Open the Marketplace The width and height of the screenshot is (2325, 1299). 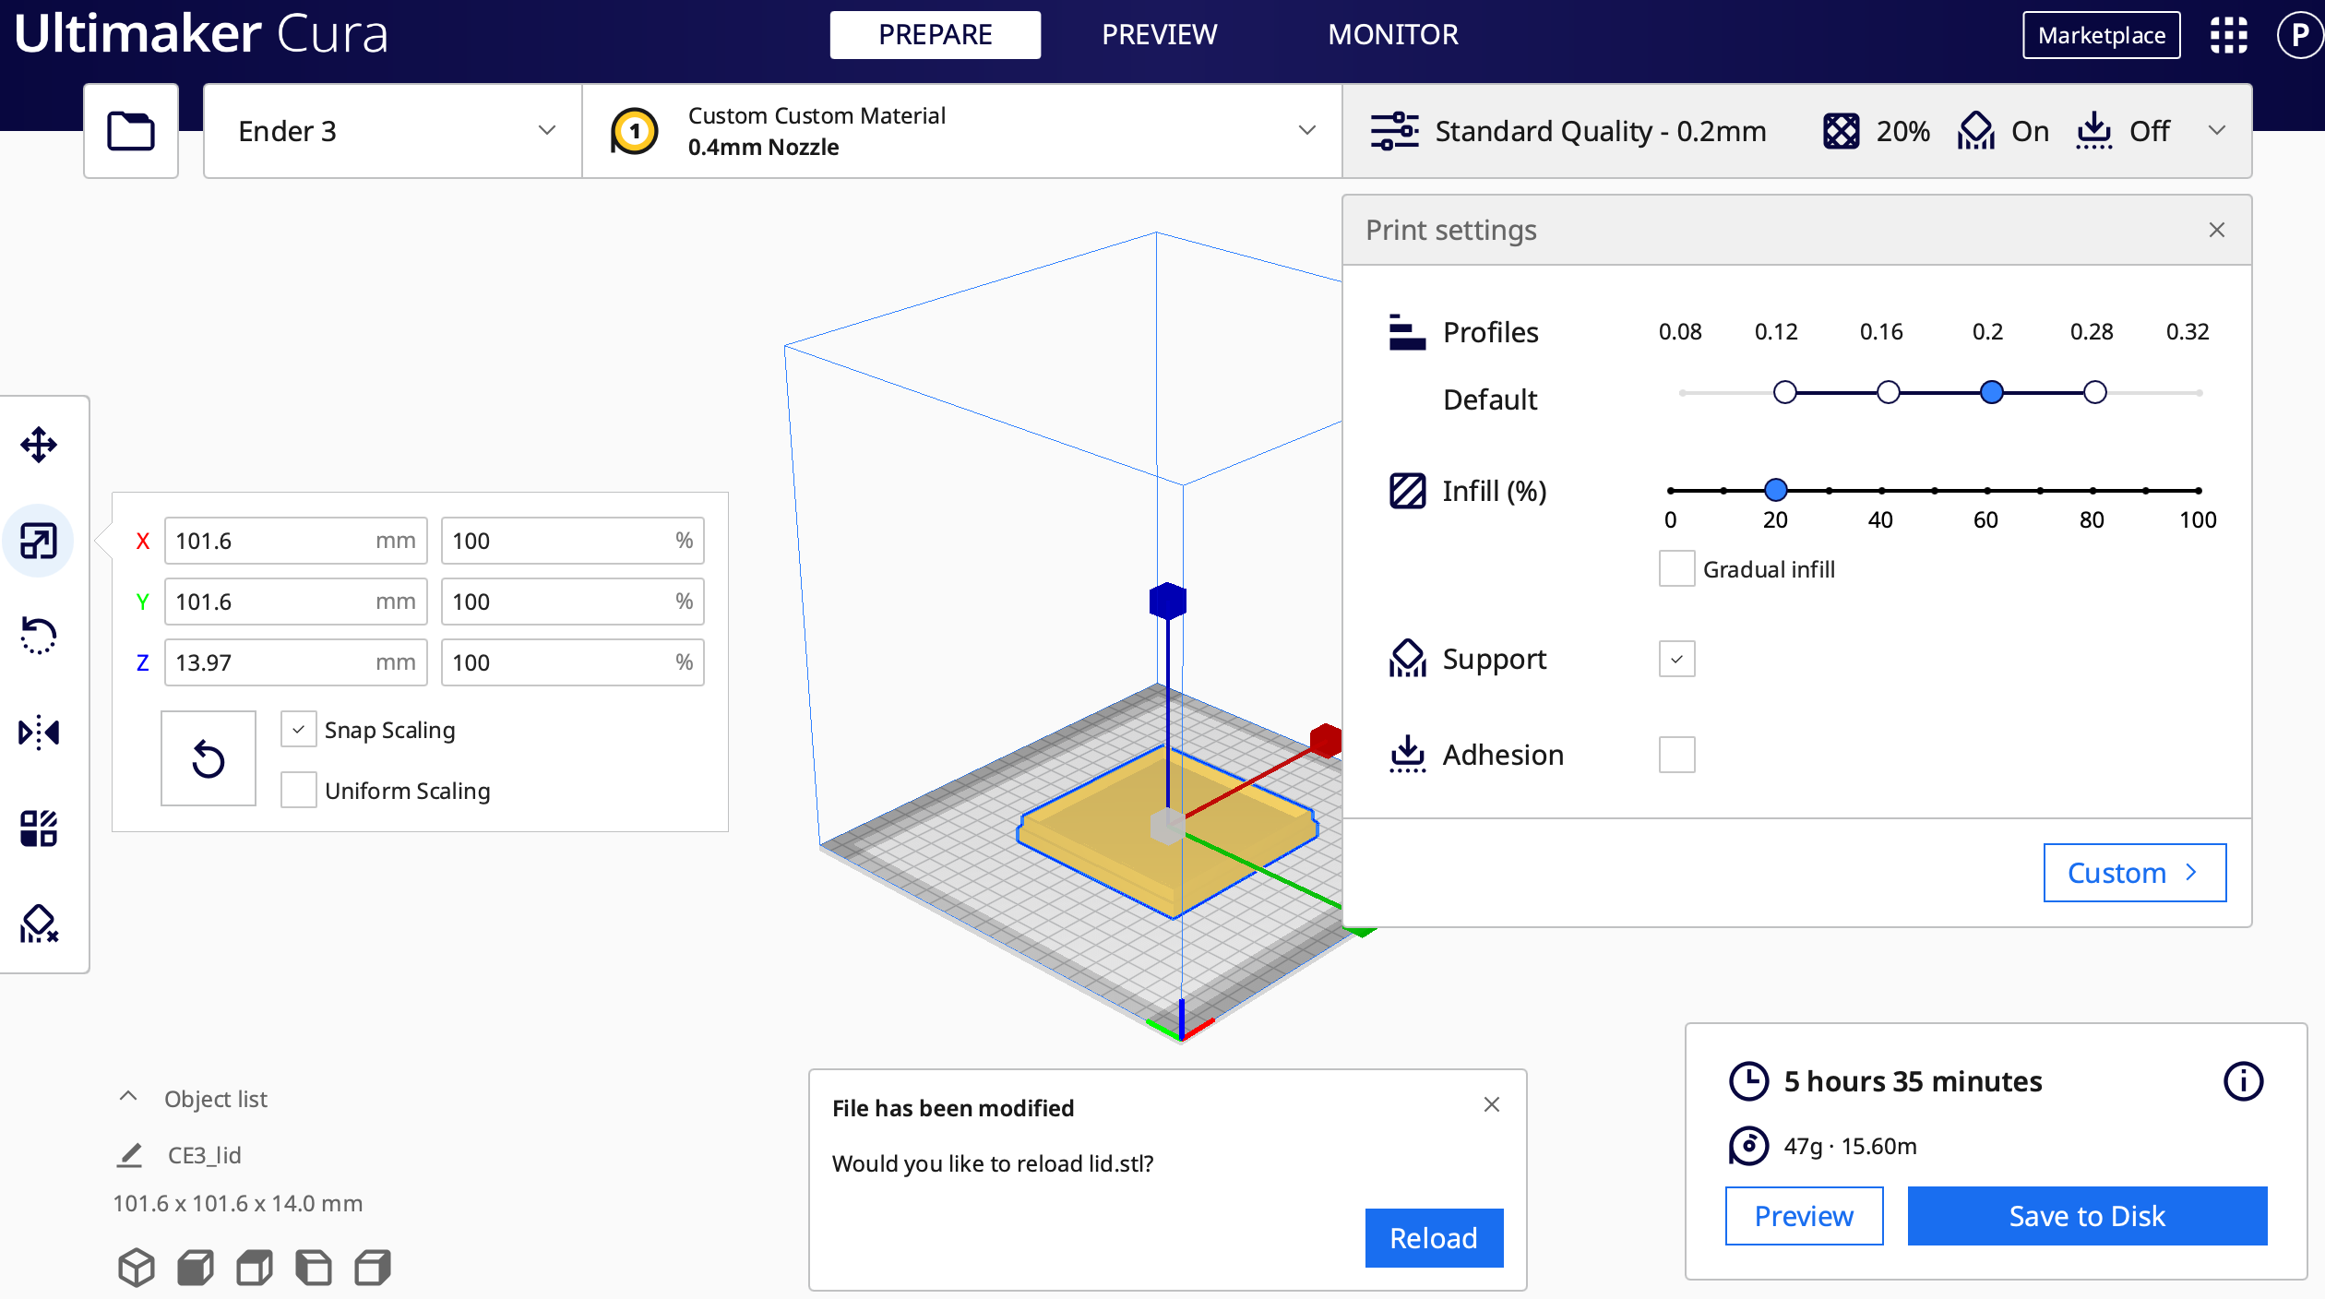[2102, 35]
